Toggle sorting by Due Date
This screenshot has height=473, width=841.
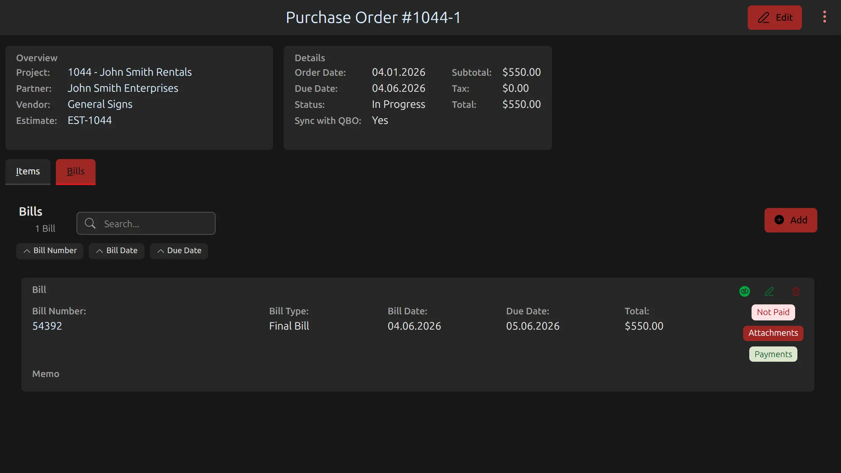(179, 251)
